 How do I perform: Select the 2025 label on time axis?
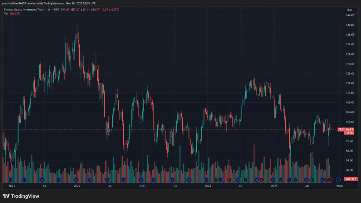[274, 186]
